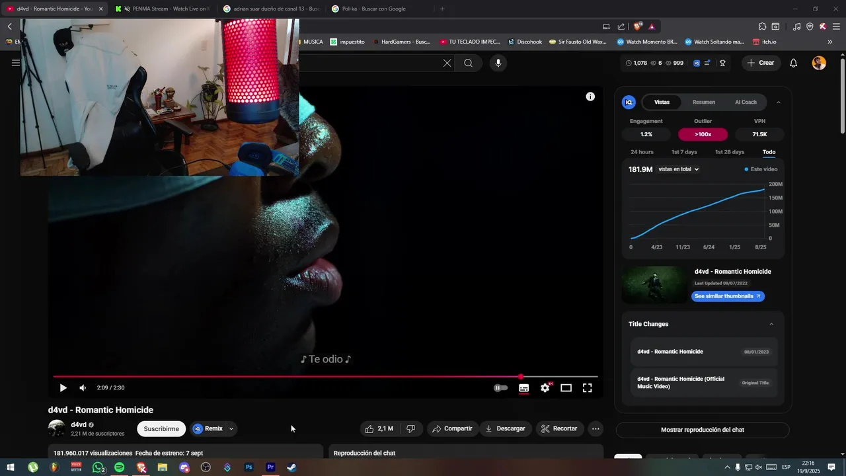This screenshot has width=846, height=476.
Task: Open the Romantic Homicide thumbnail in IQ panel
Action: pos(655,284)
